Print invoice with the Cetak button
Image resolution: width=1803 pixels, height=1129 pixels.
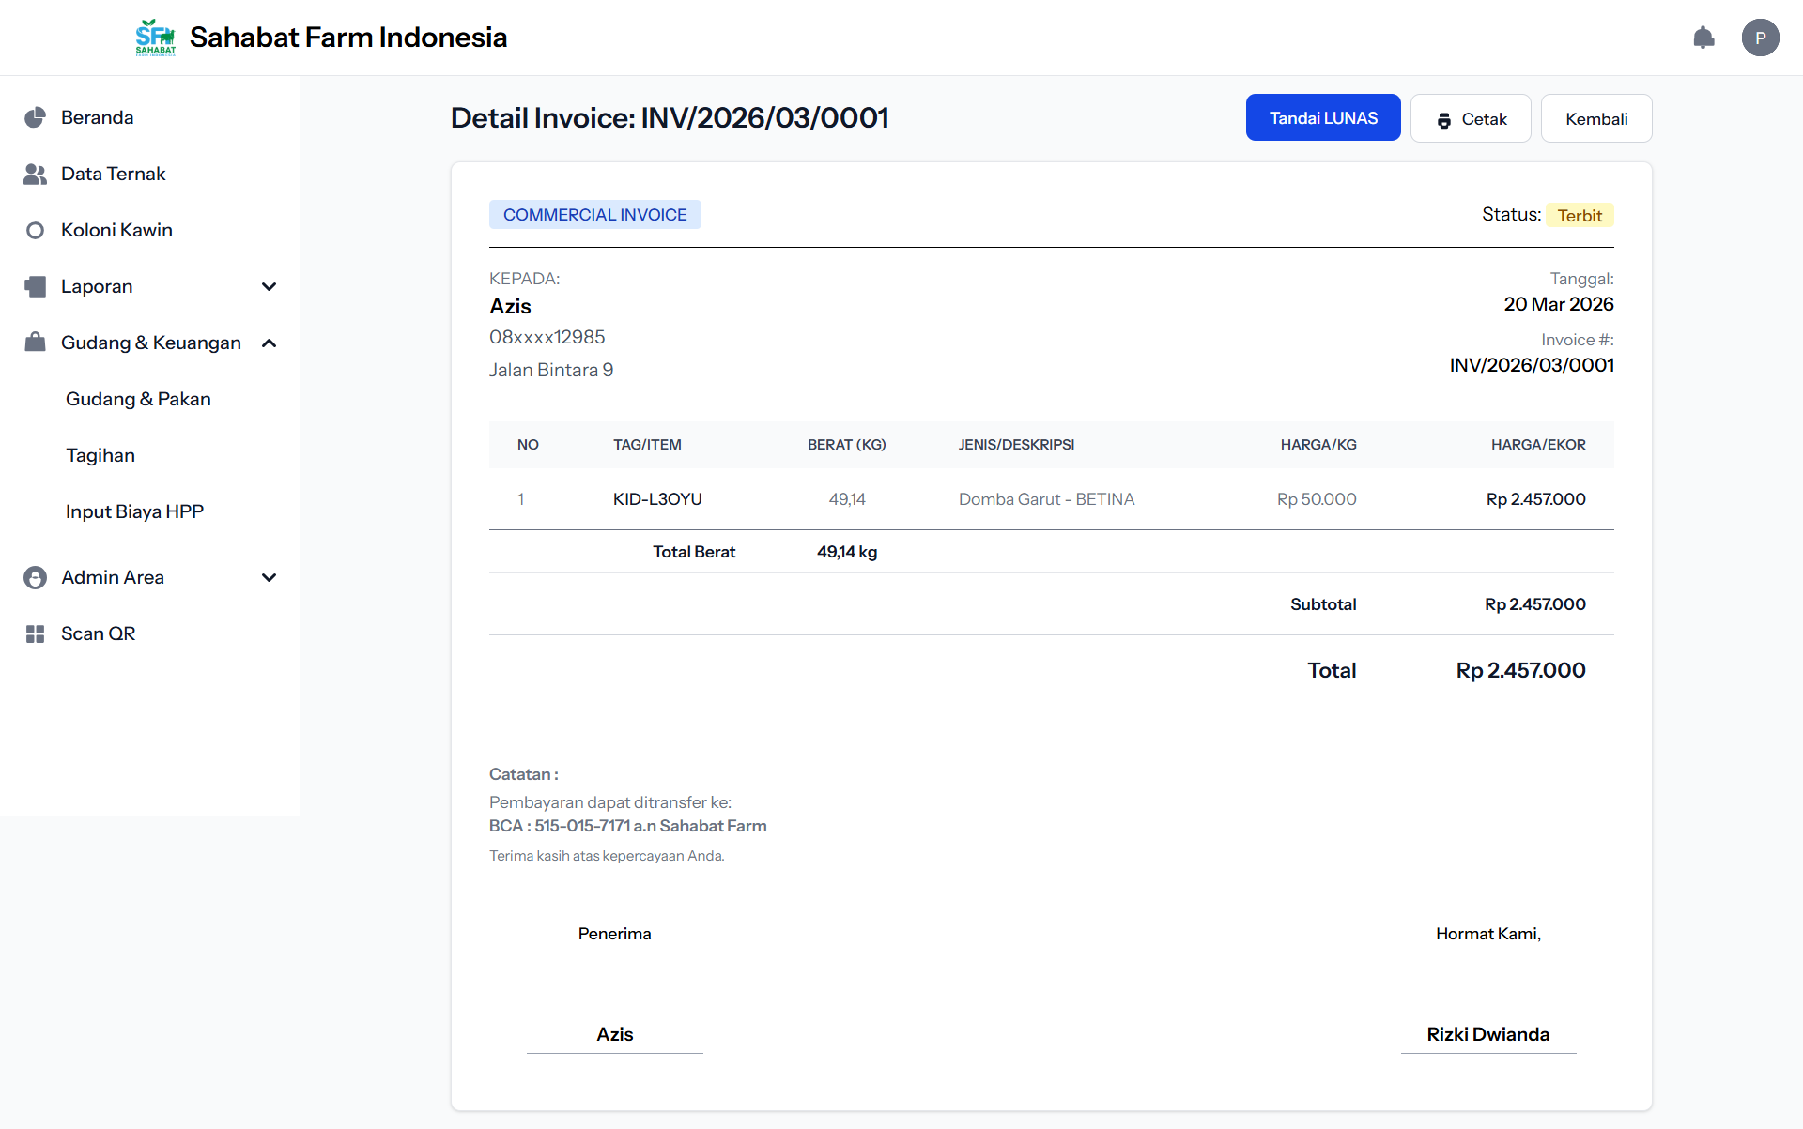pyautogui.click(x=1471, y=119)
